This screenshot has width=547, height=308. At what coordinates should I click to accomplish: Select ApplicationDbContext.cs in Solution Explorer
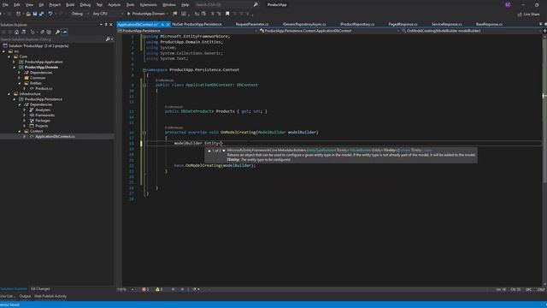point(55,137)
